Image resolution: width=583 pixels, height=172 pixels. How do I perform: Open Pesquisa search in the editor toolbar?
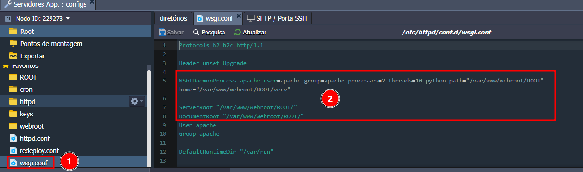tap(209, 33)
